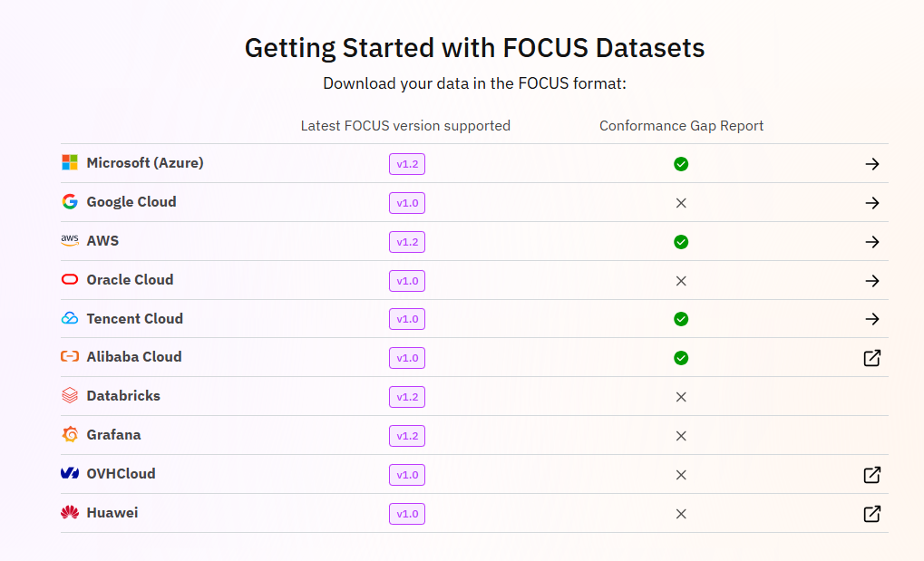Open the OVHCloud external link icon
Viewport: 924px width, 561px height.
(x=872, y=475)
